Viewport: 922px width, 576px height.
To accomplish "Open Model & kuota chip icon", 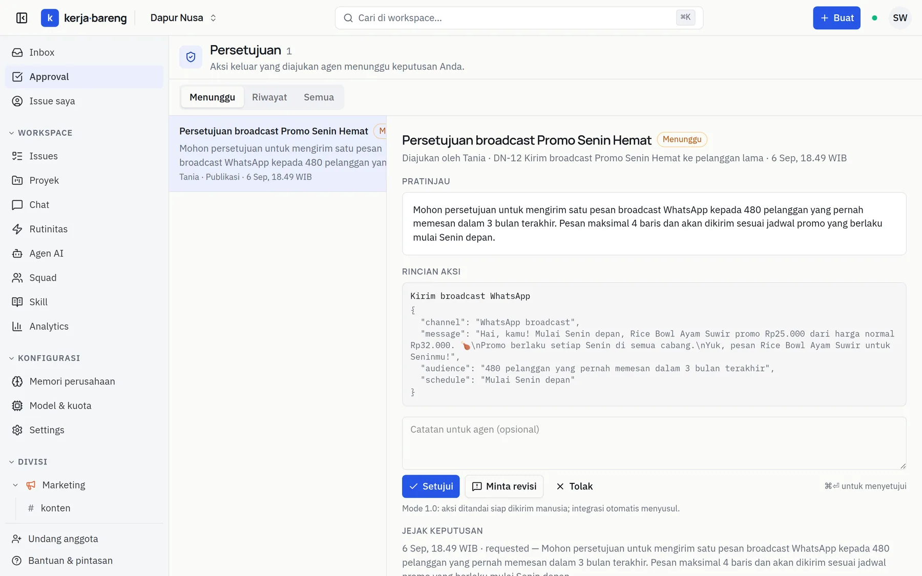I will (x=17, y=406).
